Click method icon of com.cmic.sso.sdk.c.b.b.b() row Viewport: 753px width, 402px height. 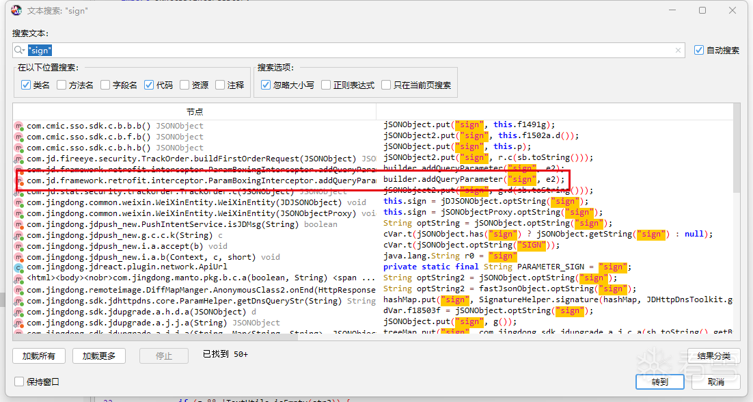18,126
